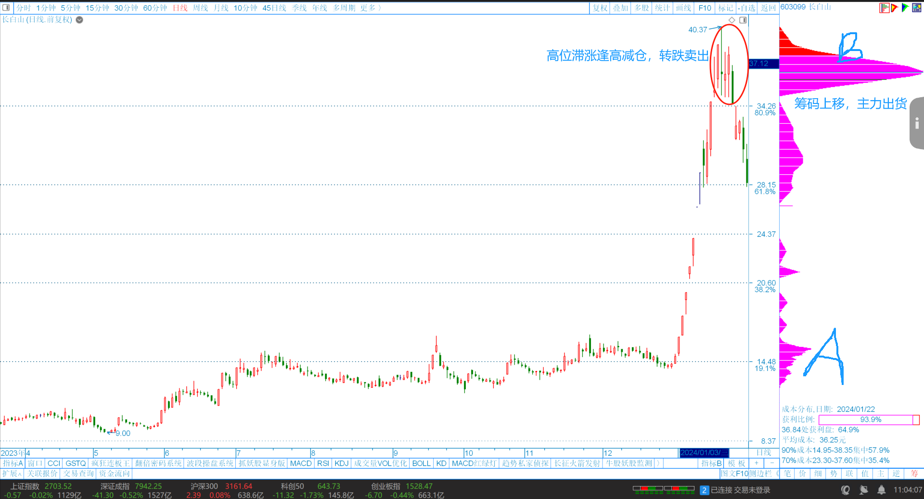
Task: Open F10 company info
Action: 705,8
